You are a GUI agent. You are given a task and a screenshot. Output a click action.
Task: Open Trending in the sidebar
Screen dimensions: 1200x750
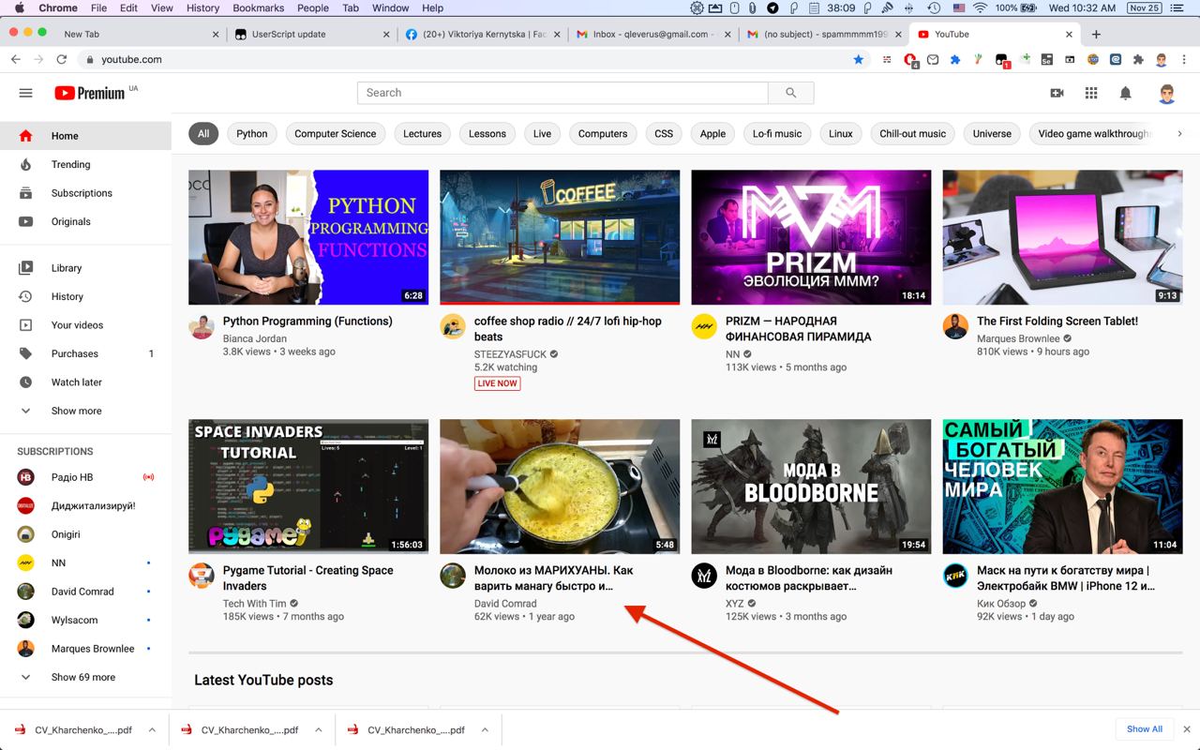coord(85,164)
